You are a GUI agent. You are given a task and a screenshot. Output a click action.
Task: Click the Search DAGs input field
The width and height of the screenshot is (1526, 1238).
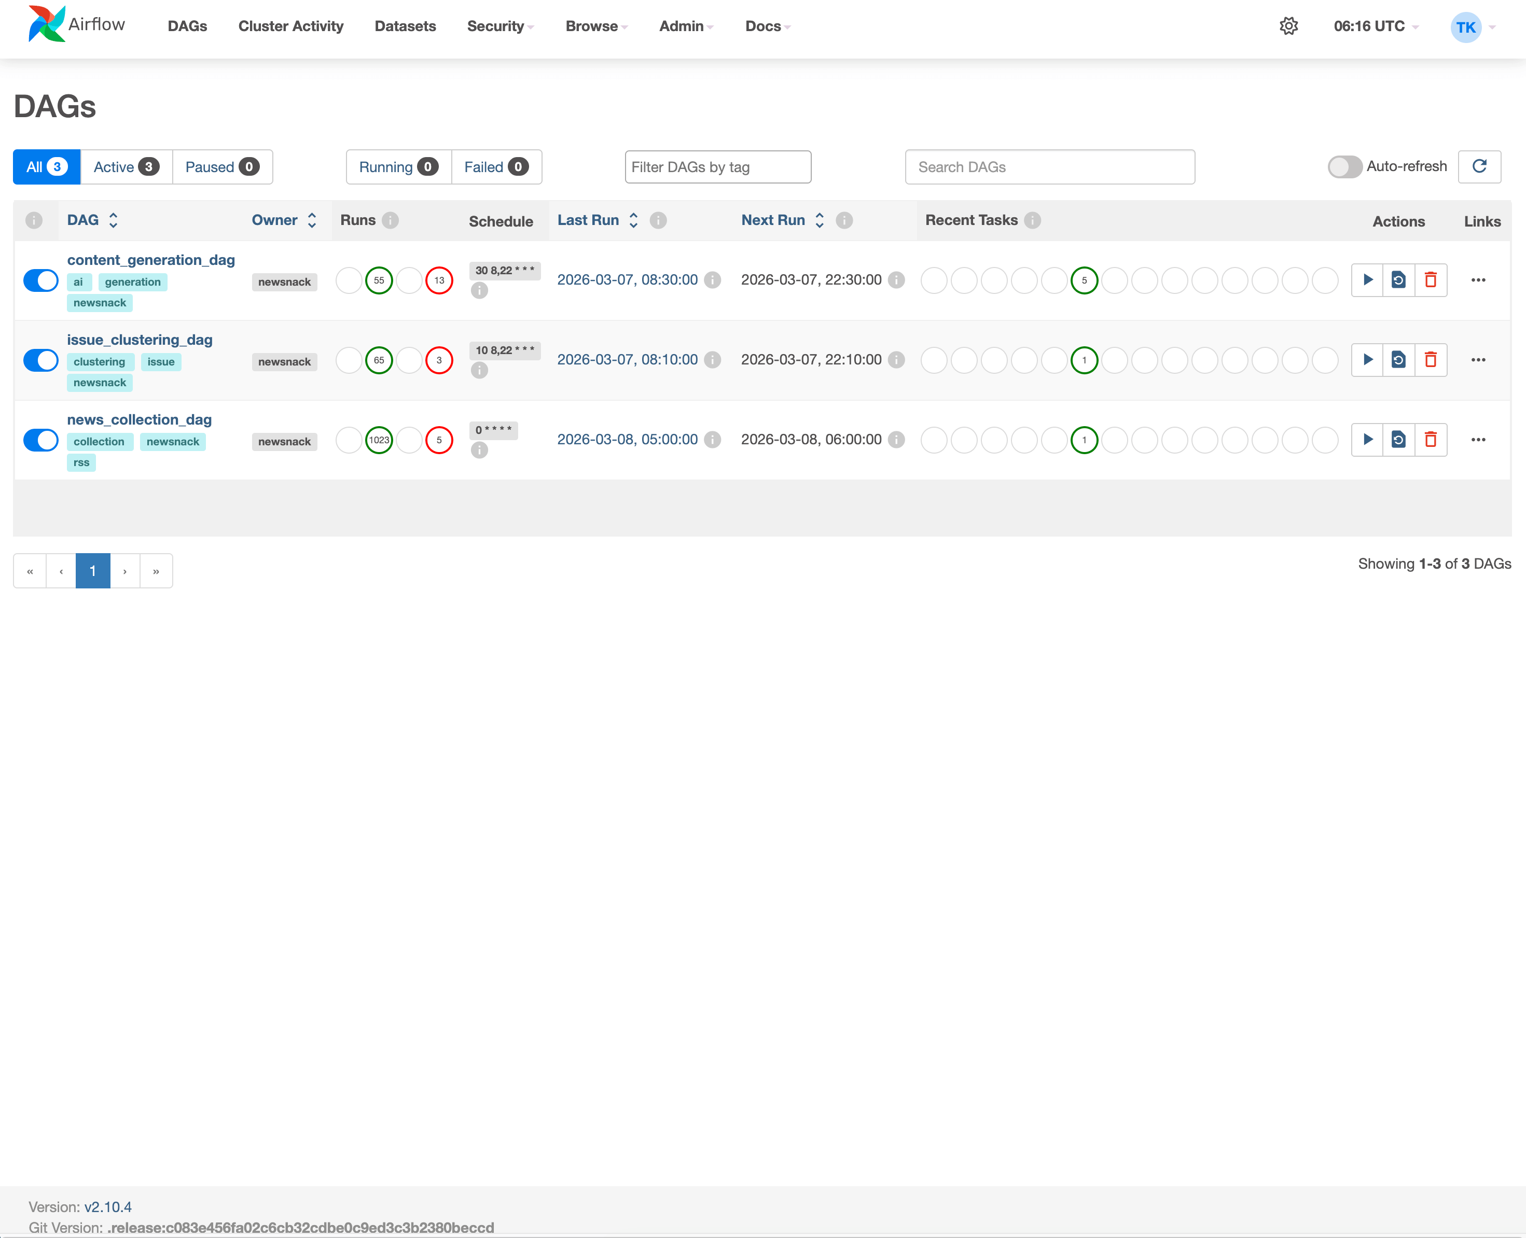1049,167
